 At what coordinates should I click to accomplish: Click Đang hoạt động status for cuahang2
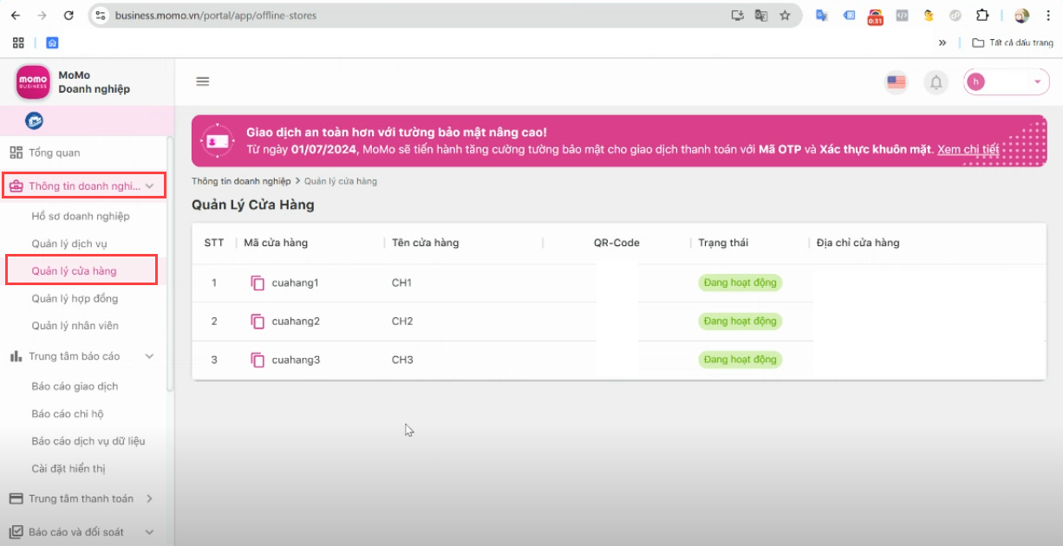click(x=740, y=322)
